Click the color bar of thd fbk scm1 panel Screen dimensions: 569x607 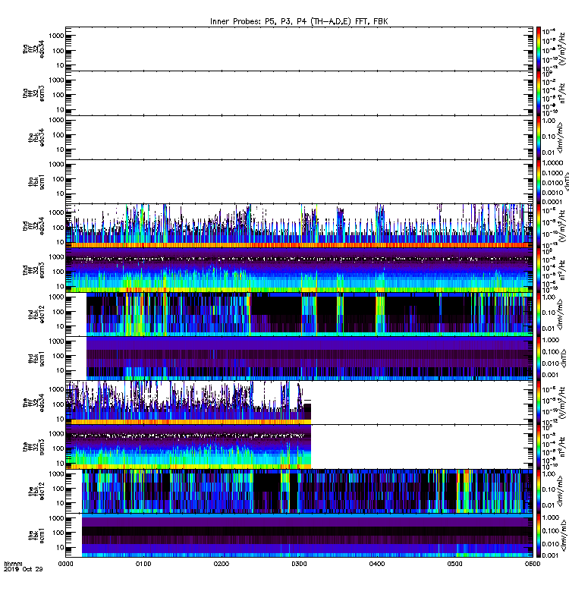tap(538, 358)
